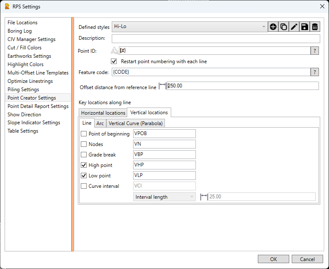Select Slope Indicator Settings in sidebar
This screenshot has width=329, height=269.
(x=33, y=123)
